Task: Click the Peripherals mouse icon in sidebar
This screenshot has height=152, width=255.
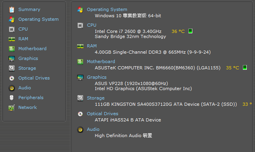Action: [11, 98]
